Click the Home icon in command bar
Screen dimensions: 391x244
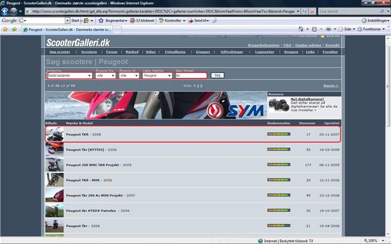tap(301, 29)
